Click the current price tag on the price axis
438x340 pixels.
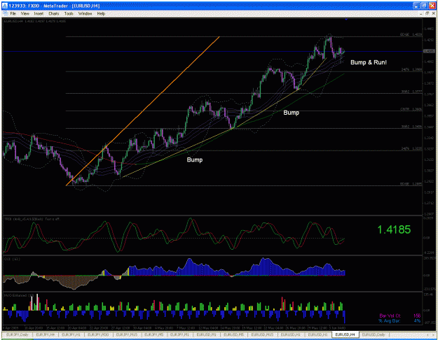tap(429, 51)
